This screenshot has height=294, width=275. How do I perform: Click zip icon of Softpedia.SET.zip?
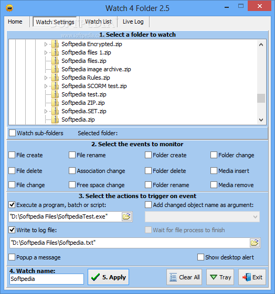coord(55,111)
